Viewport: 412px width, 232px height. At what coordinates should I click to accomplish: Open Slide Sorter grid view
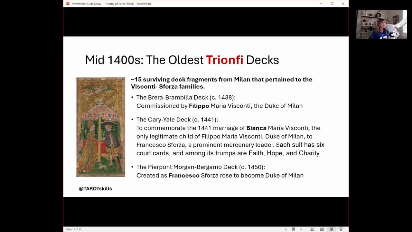pos(322,229)
